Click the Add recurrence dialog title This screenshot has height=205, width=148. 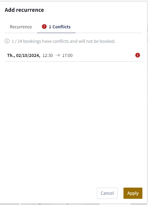(24, 10)
